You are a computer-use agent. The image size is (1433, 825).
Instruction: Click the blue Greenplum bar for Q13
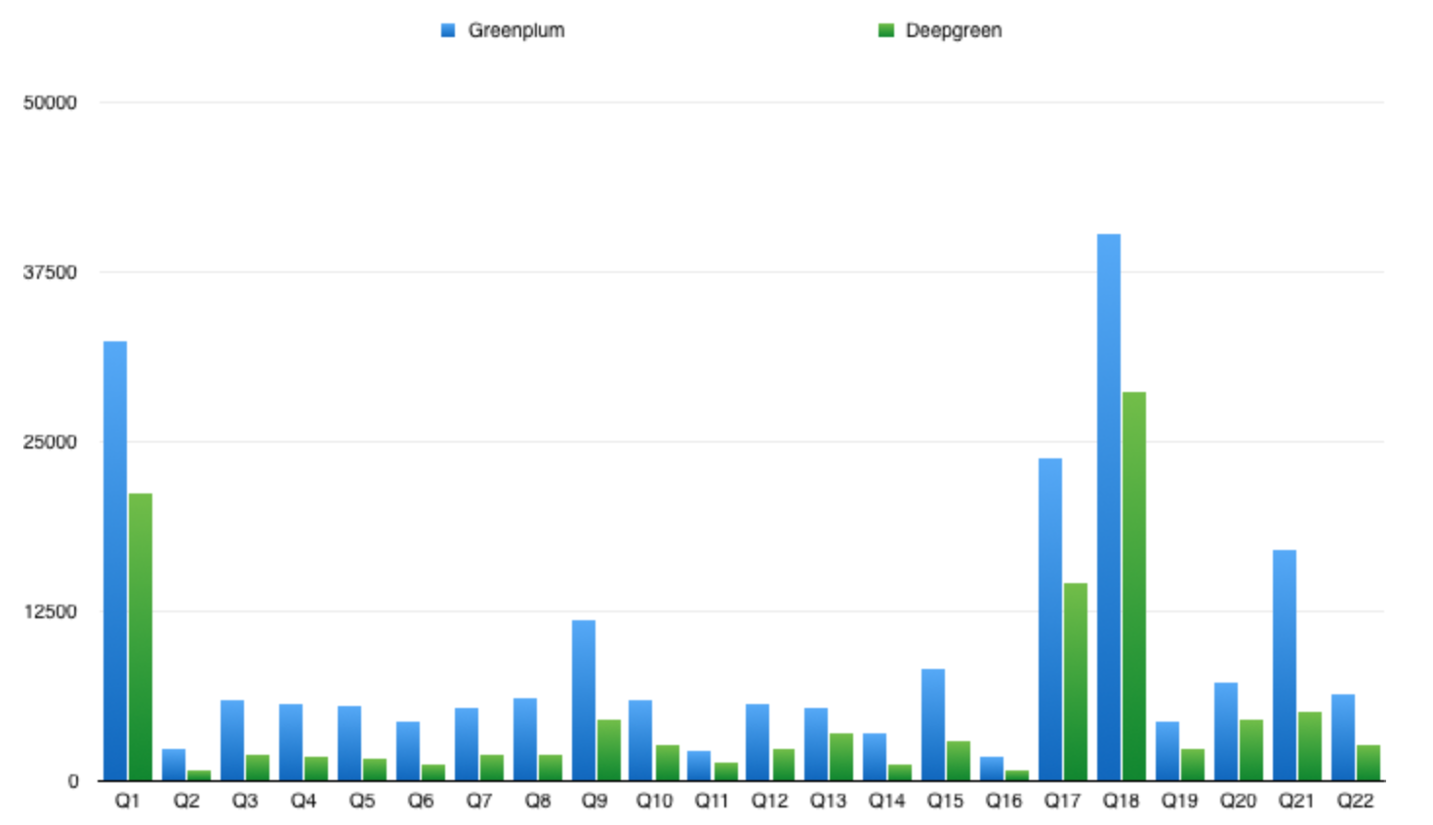point(816,744)
